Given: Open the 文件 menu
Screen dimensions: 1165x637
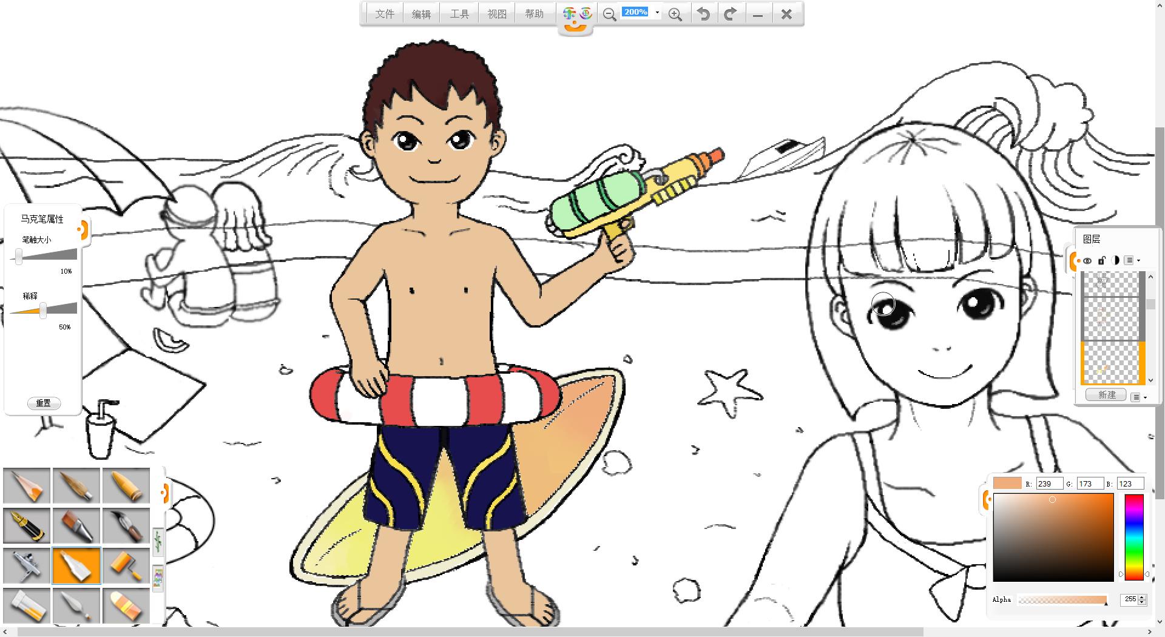Looking at the screenshot, I should (384, 14).
